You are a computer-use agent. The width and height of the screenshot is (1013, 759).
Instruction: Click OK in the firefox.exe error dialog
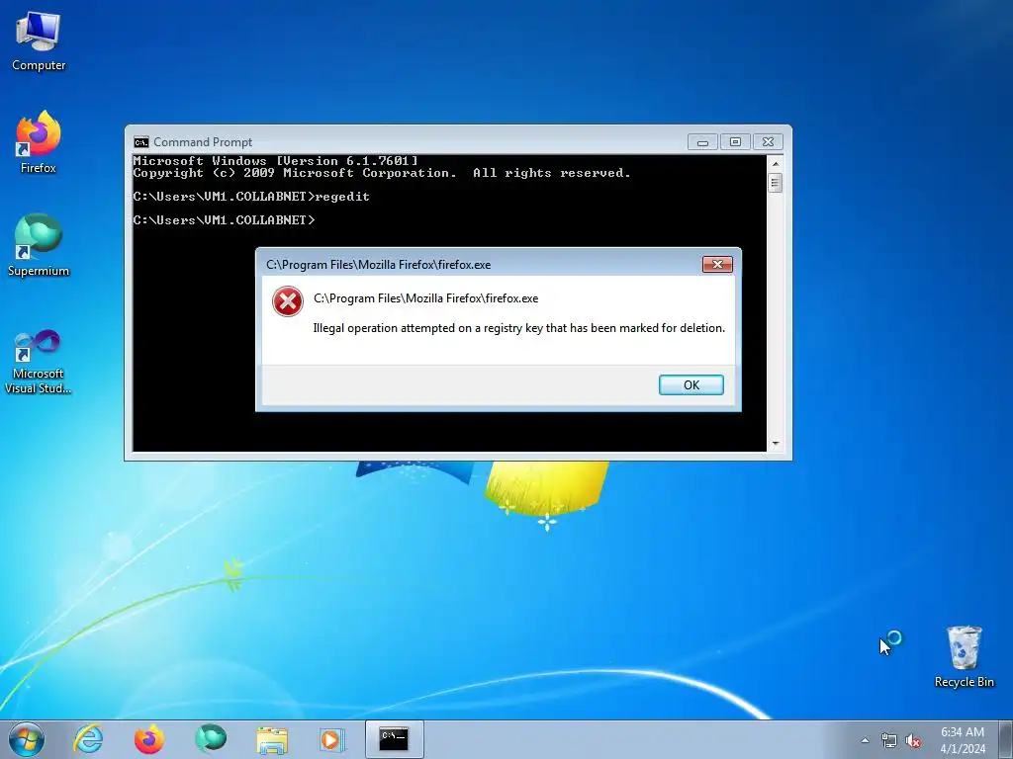click(x=691, y=384)
